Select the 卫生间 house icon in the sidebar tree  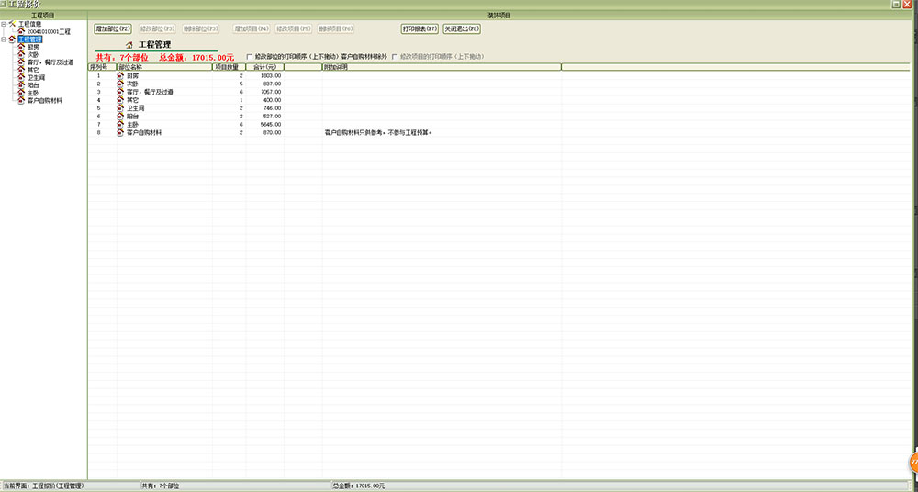(x=21, y=78)
